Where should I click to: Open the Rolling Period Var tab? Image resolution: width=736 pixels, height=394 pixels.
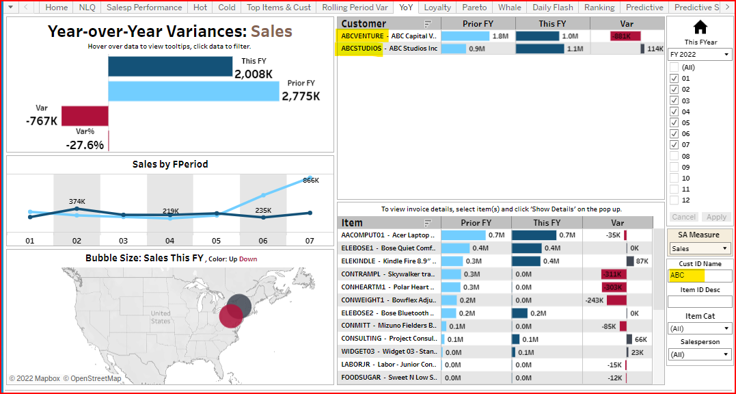pos(355,8)
